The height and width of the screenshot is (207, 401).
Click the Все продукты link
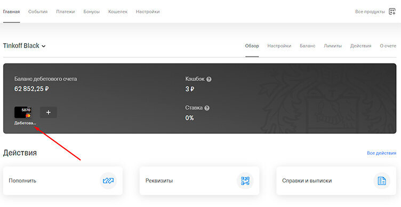(370, 12)
